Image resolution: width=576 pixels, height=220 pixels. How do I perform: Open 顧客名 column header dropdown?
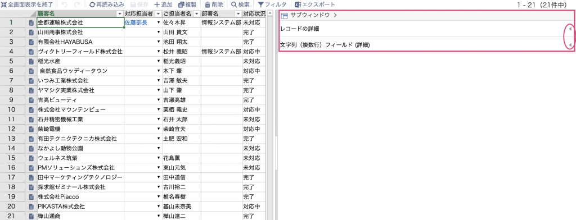[x=120, y=13]
